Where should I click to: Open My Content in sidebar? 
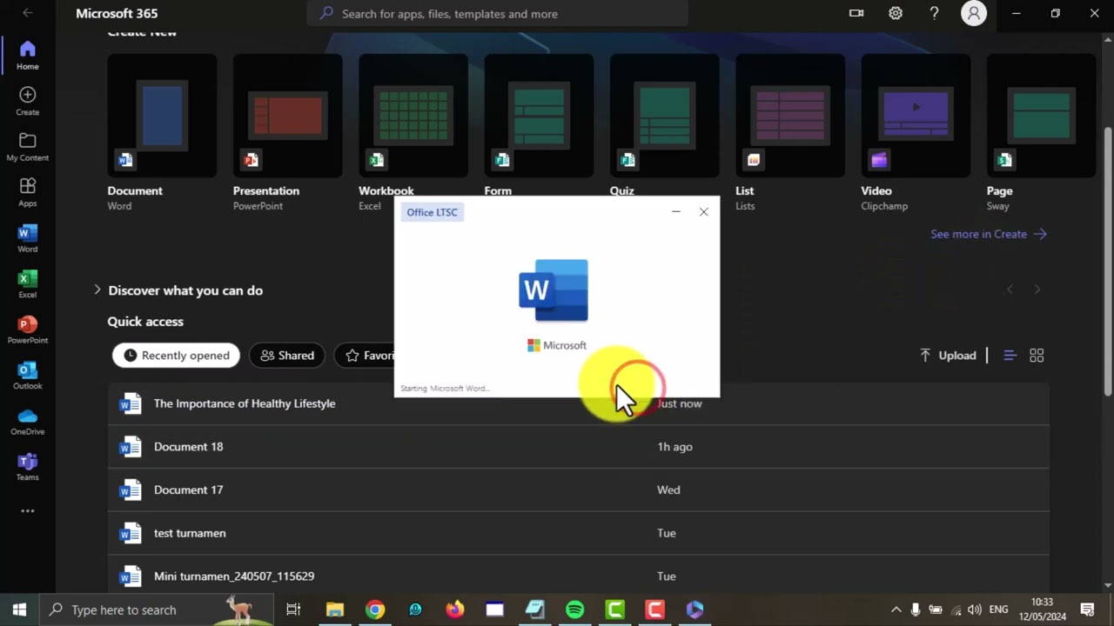pyautogui.click(x=27, y=147)
